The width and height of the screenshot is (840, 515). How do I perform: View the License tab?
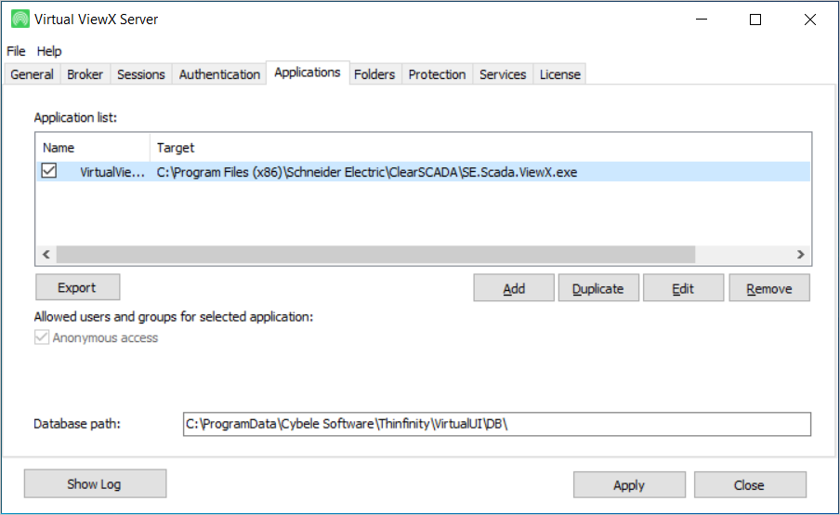click(x=560, y=74)
